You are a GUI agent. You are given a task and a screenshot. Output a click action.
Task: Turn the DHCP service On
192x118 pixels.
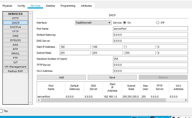click(x=124, y=23)
